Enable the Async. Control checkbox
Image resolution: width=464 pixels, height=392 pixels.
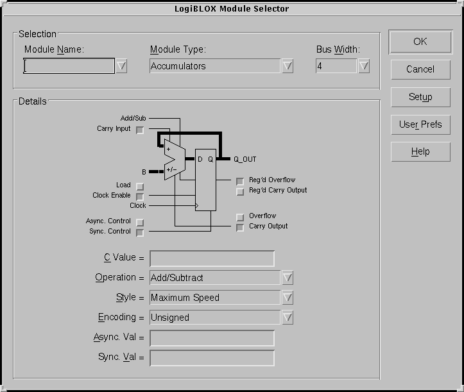pyautogui.click(x=140, y=222)
